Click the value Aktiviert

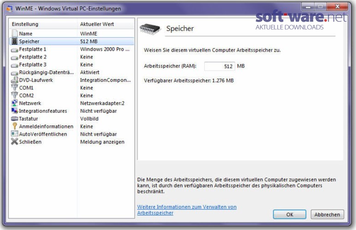(89, 72)
